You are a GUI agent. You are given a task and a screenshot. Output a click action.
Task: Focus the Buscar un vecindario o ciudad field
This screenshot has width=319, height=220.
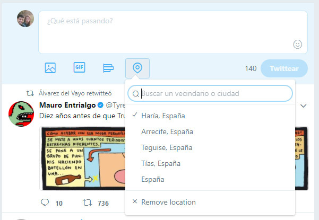click(210, 93)
